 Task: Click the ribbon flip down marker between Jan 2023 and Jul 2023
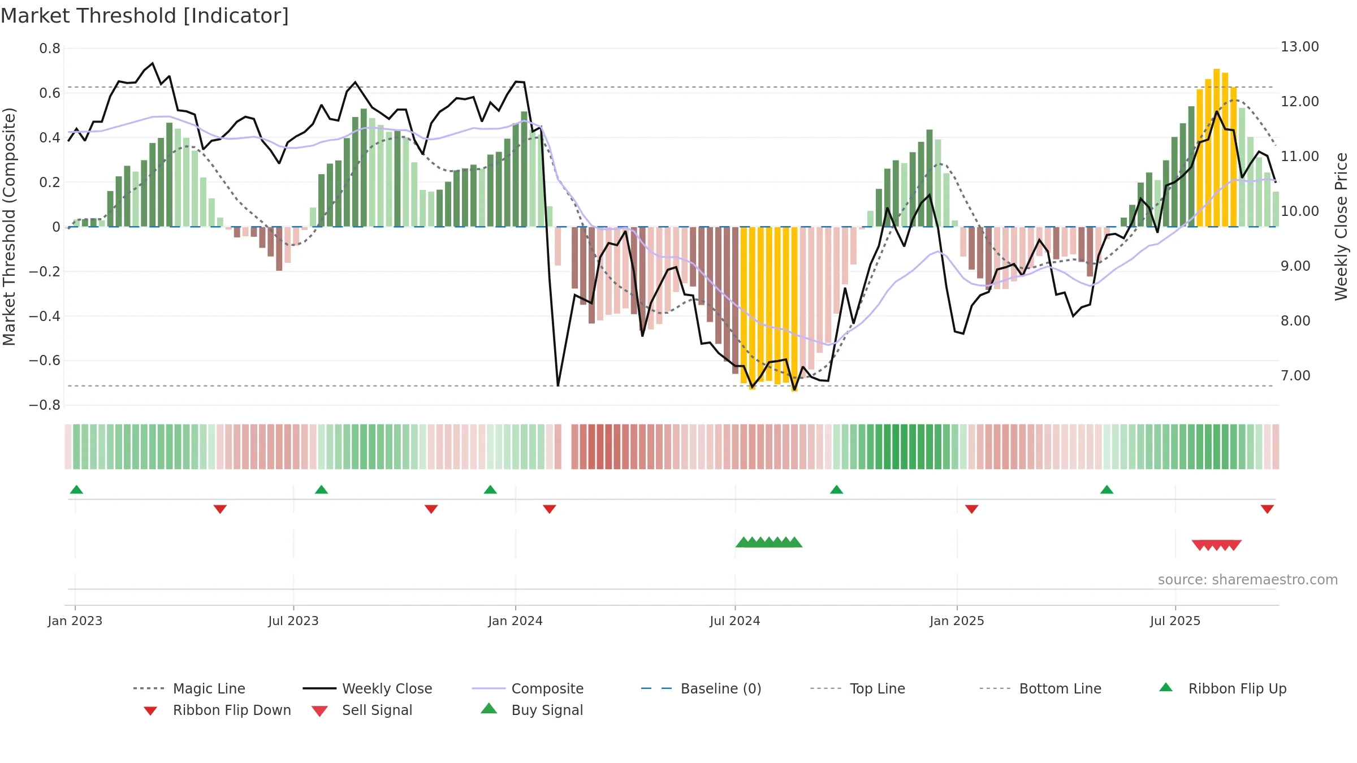point(220,509)
